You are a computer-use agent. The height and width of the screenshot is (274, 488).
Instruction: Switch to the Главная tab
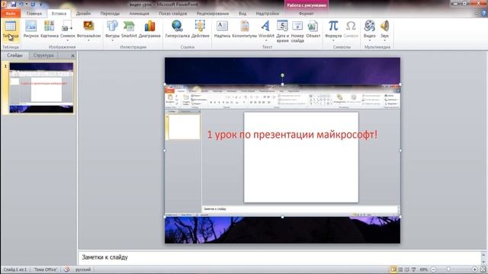pos(34,14)
